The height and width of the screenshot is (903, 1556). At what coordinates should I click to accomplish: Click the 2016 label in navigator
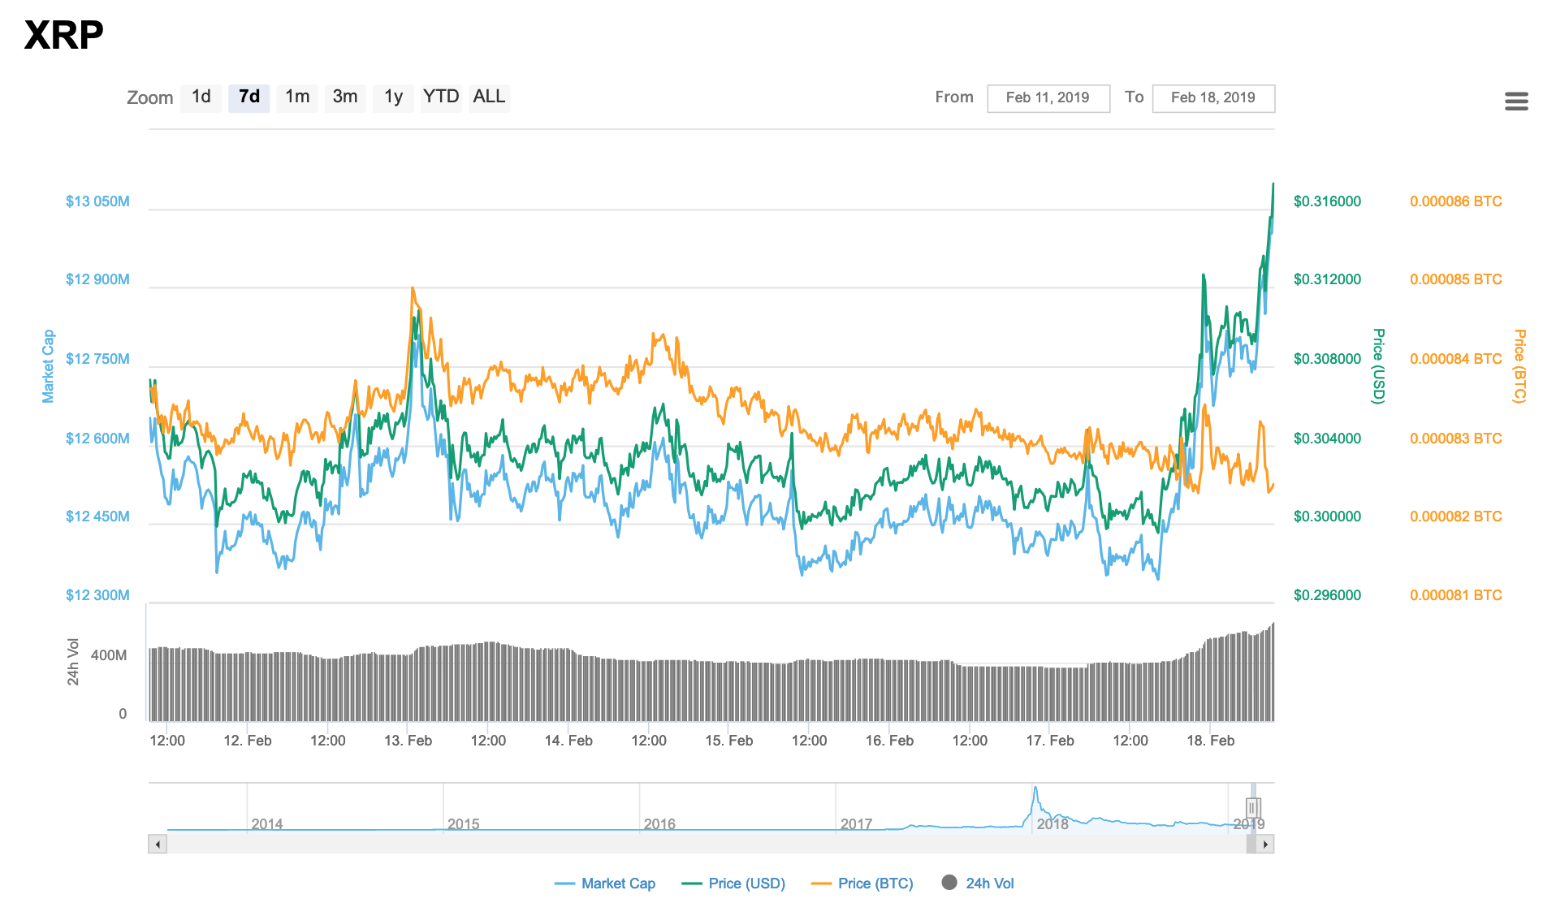tap(659, 824)
